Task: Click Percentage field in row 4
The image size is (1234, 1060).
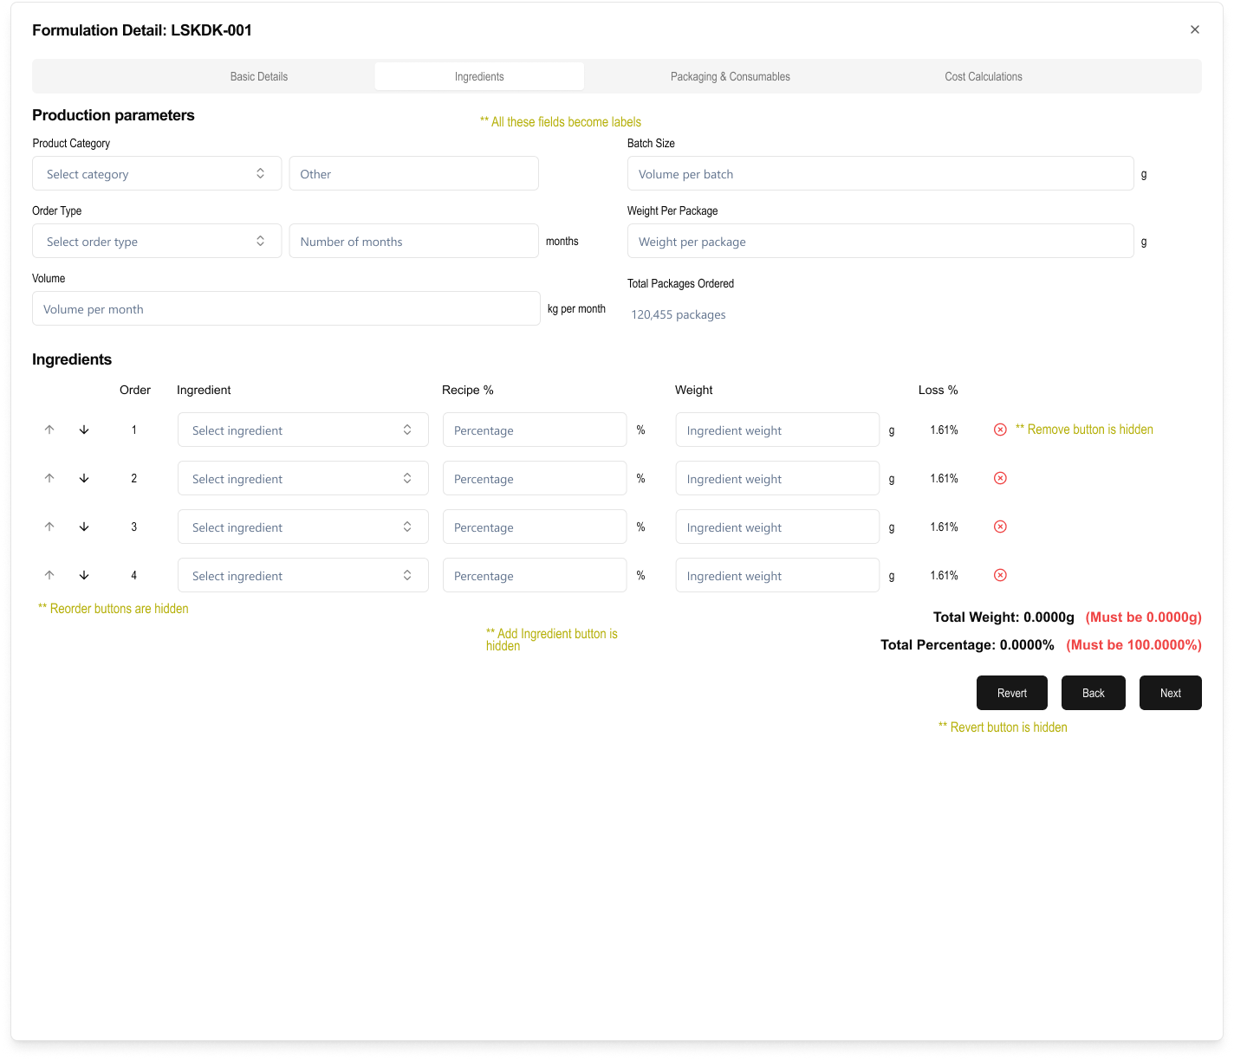Action: tap(535, 575)
